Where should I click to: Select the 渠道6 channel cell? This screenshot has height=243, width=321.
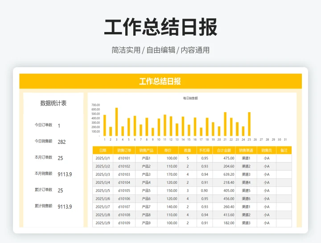tap(246, 198)
